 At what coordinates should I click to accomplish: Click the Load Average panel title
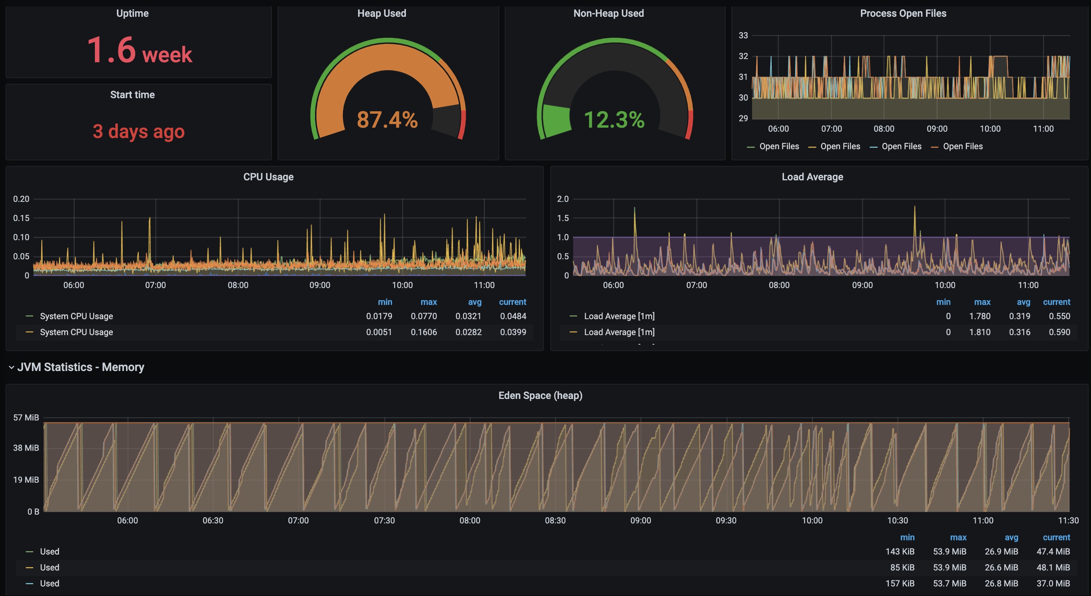click(812, 177)
